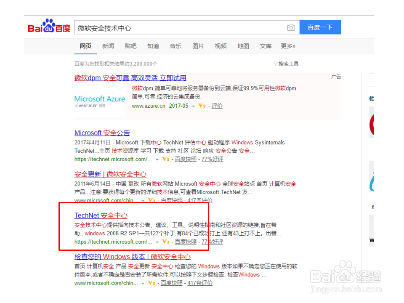
Task: Click V3 badge under 检查您的 Windows 版本 result
Action: coord(151,283)
